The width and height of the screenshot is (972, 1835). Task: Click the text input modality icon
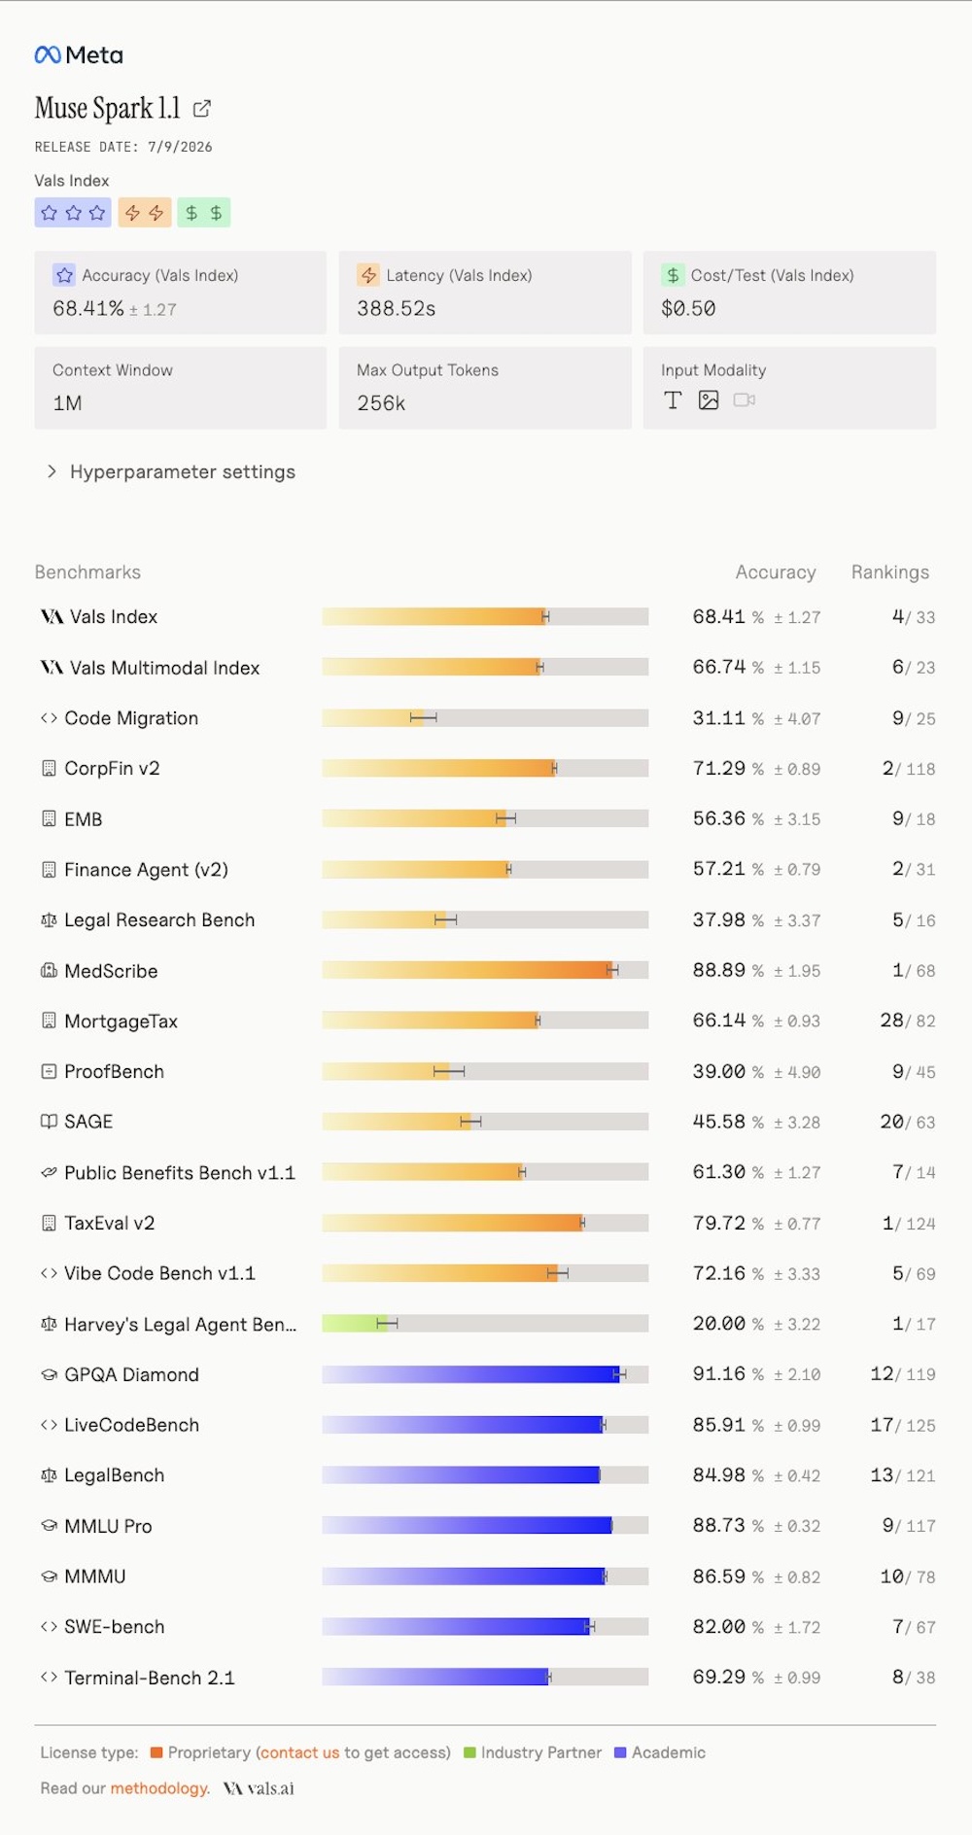point(673,400)
